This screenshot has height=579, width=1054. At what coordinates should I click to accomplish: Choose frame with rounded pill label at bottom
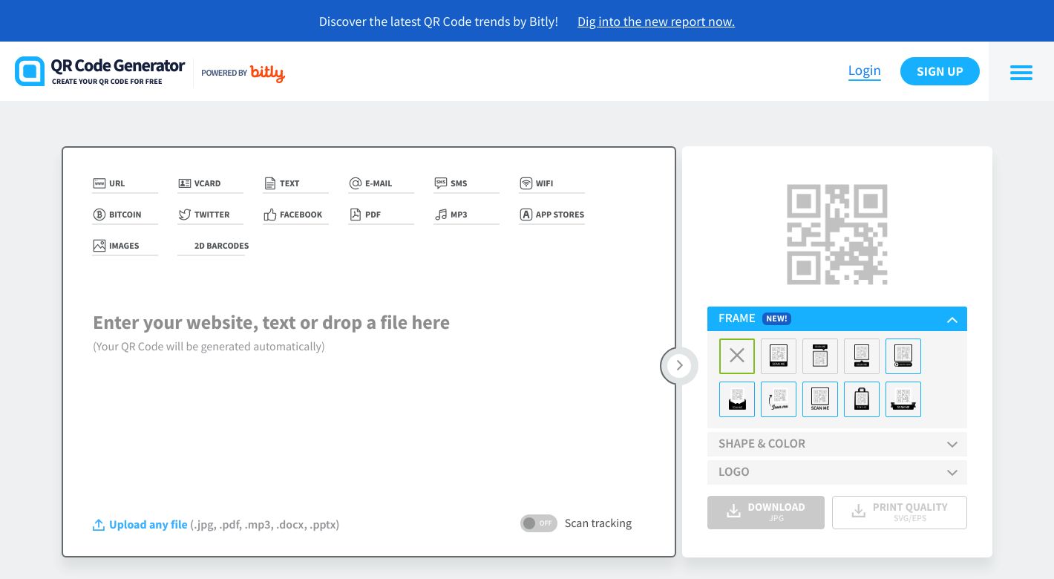coord(903,356)
